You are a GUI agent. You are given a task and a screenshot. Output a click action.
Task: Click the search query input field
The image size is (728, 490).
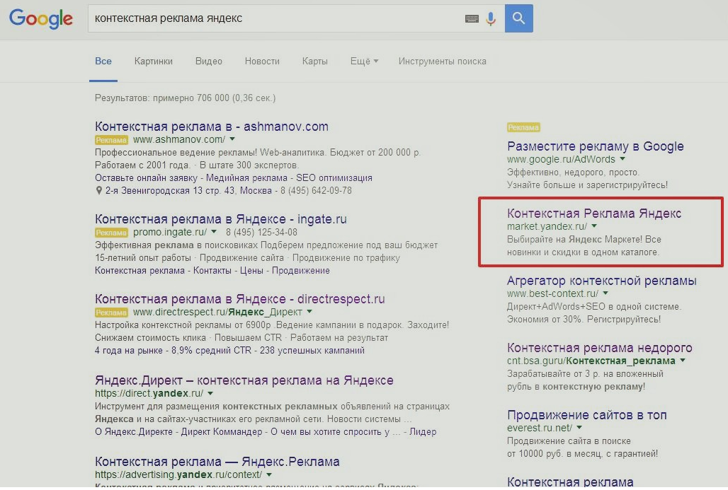click(276, 18)
